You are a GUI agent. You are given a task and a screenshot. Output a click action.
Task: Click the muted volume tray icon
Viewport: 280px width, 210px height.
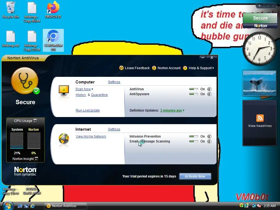click(x=259, y=206)
